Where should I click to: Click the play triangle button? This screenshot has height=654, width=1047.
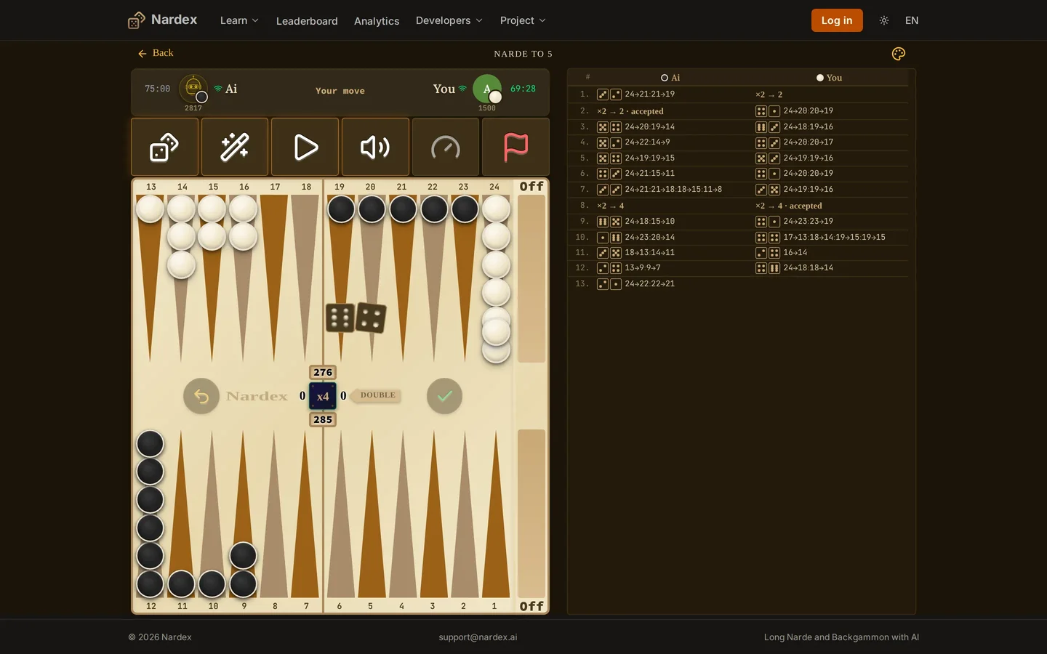(305, 147)
